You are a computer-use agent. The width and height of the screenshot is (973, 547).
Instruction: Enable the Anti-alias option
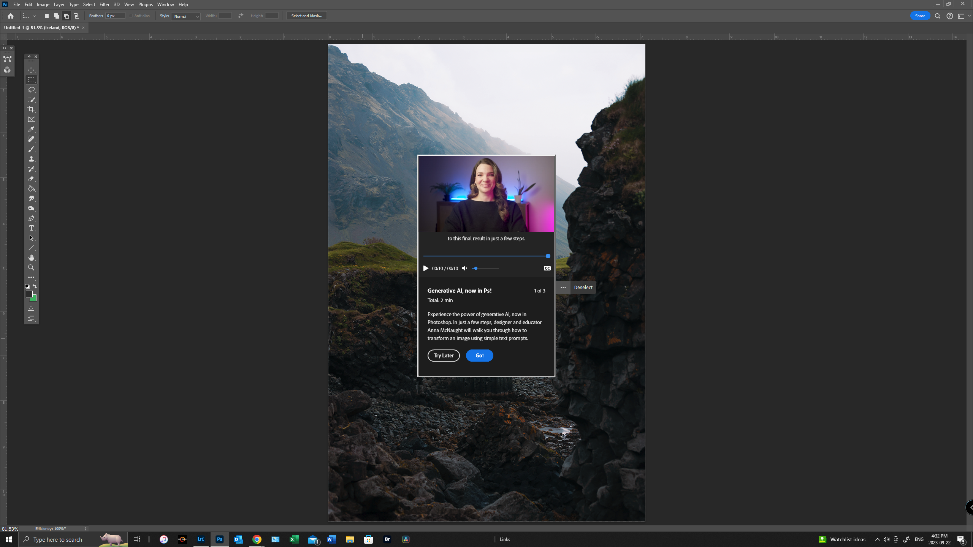pyautogui.click(x=130, y=16)
